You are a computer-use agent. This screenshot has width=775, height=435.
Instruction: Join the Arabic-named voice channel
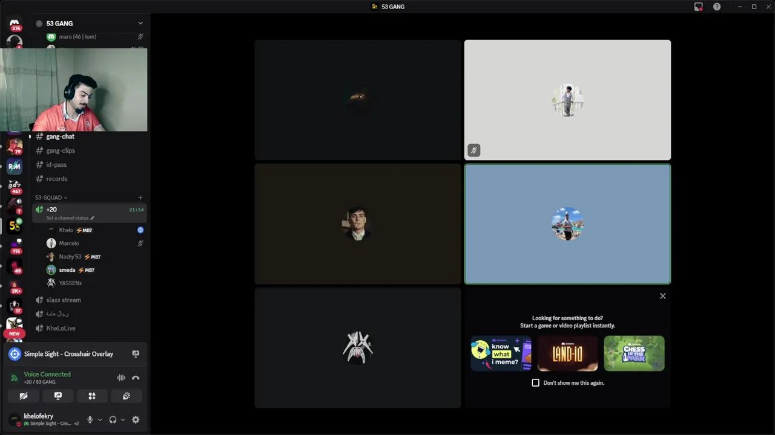pos(89,314)
